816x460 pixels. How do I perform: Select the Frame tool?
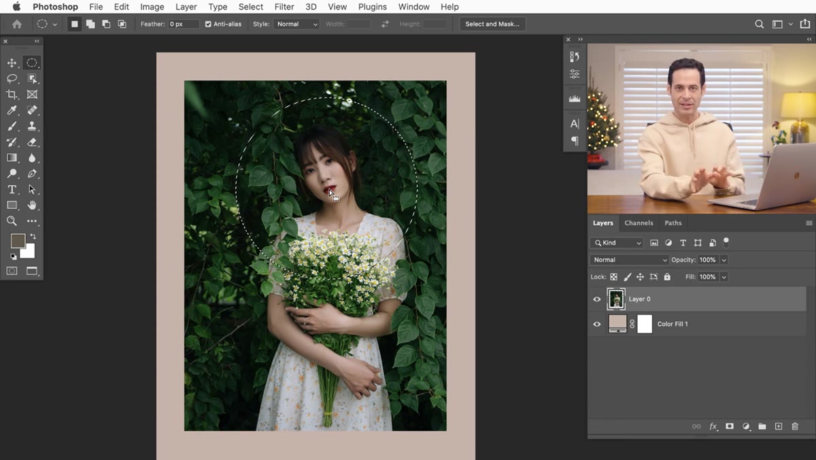[x=32, y=95]
